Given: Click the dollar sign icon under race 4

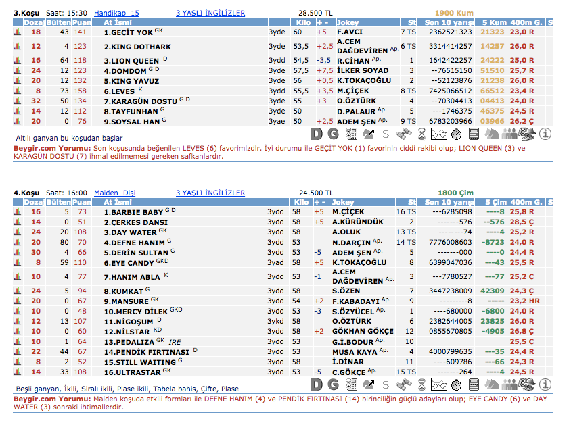Looking at the screenshot, I should [x=386, y=384].
